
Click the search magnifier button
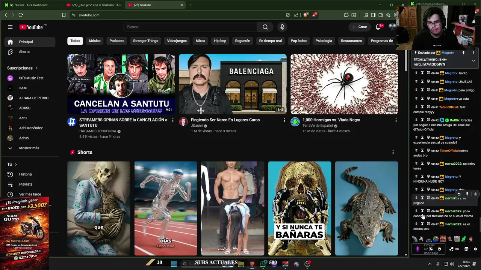tap(265, 27)
